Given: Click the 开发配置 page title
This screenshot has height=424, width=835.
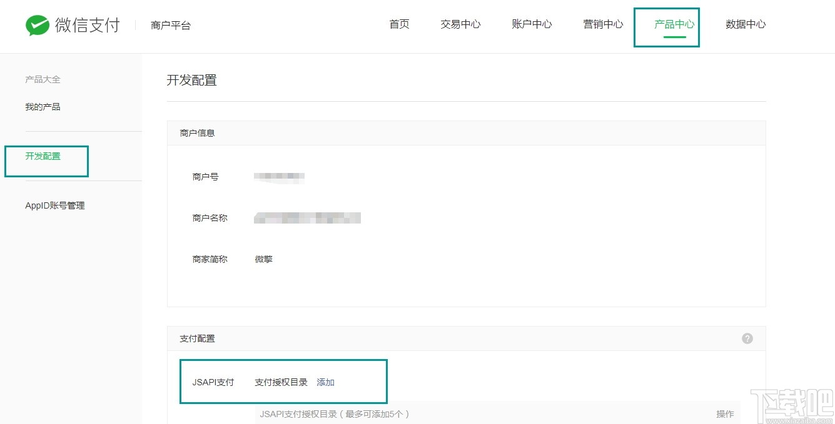Looking at the screenshot, I should click(x=192, y=81).
